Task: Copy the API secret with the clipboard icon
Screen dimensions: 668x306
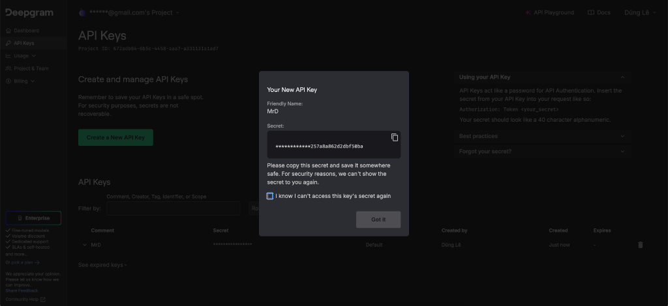Action: [395, 137]
